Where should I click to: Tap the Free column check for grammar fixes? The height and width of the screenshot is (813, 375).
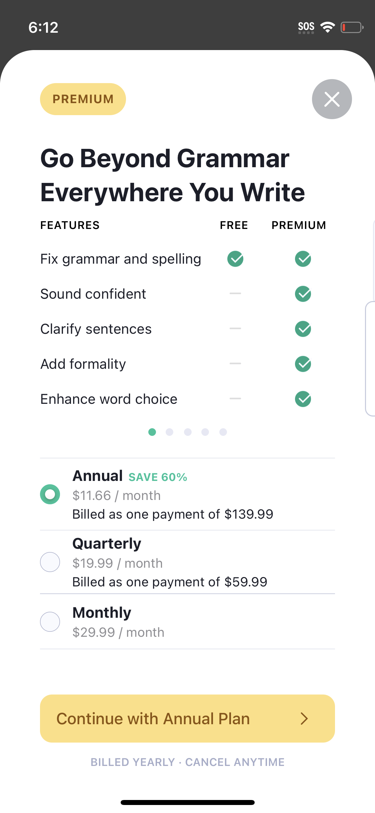click(x=235, y=259)
